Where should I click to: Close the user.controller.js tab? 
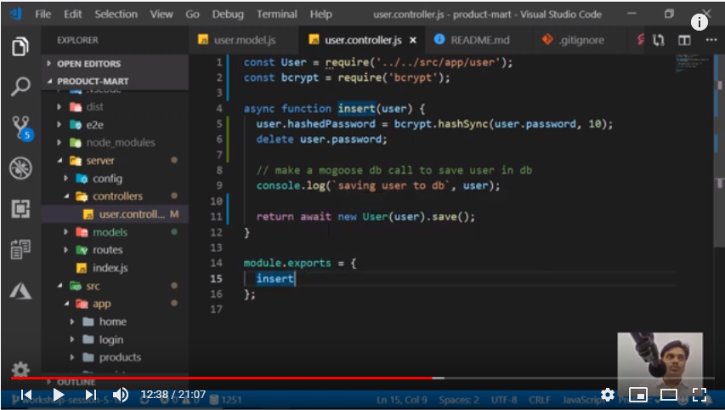[413, 41]
